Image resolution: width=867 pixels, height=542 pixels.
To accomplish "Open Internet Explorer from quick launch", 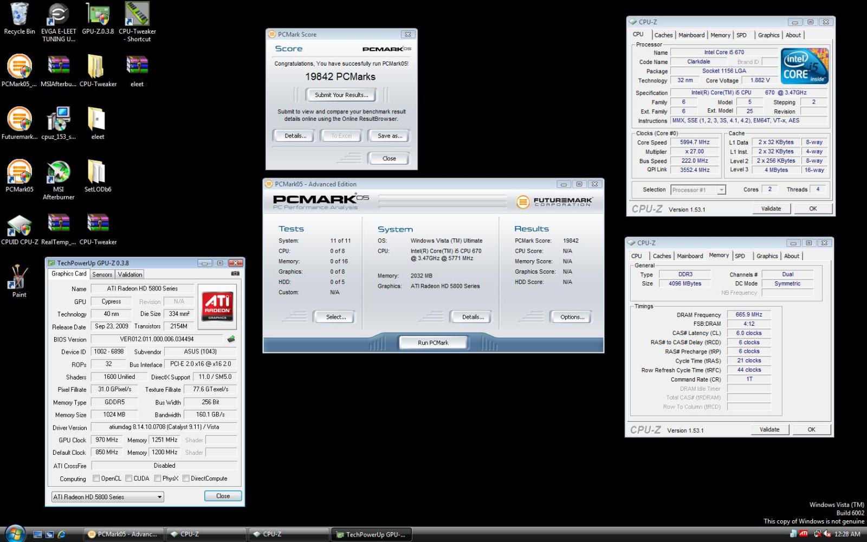I will (61, 534).
